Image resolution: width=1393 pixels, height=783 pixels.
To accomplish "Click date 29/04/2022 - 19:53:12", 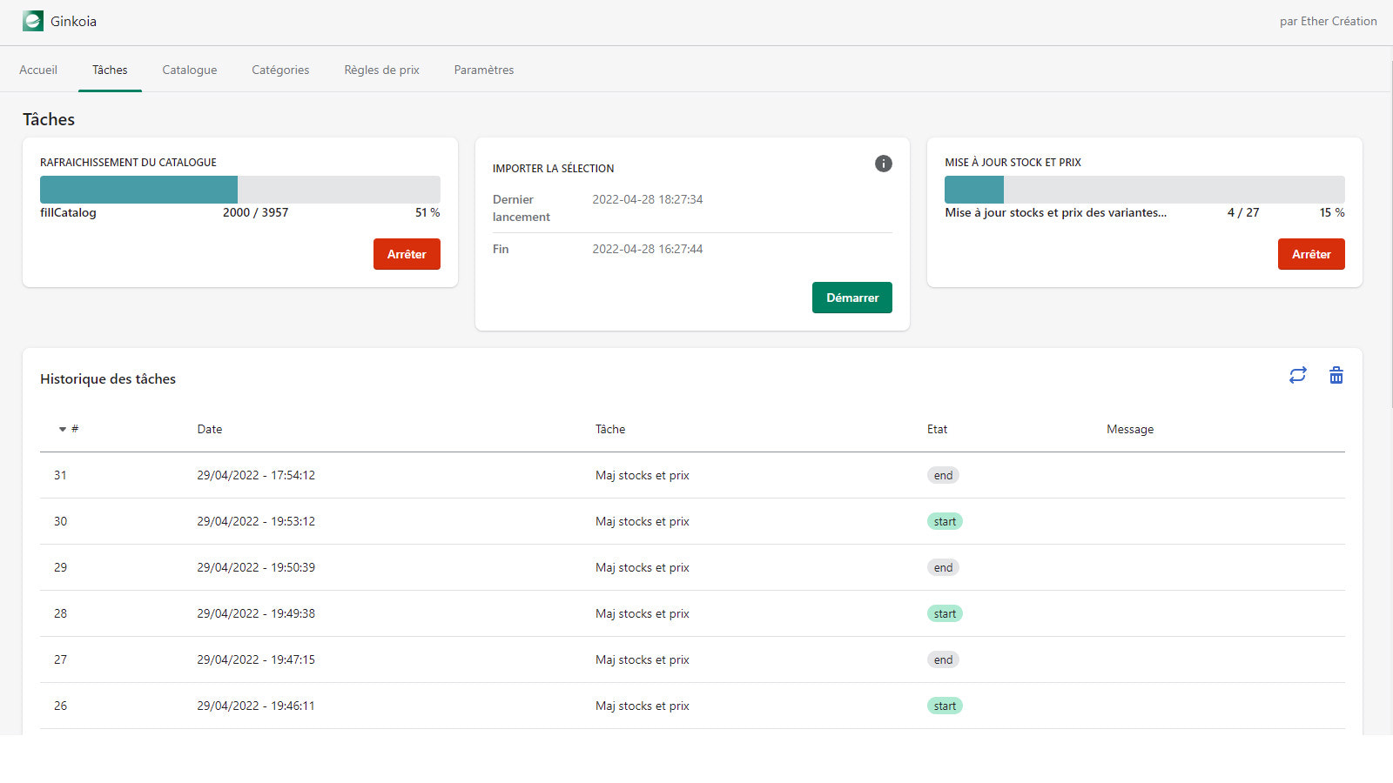I will (256, 521).
